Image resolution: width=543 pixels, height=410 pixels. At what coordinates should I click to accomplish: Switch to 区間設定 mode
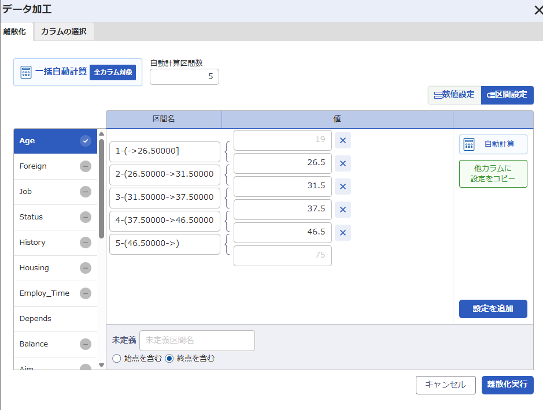[x=507, y=95]
